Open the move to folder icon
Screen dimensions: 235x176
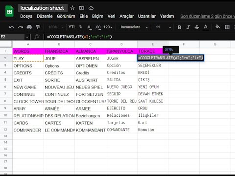click(81, 8)
